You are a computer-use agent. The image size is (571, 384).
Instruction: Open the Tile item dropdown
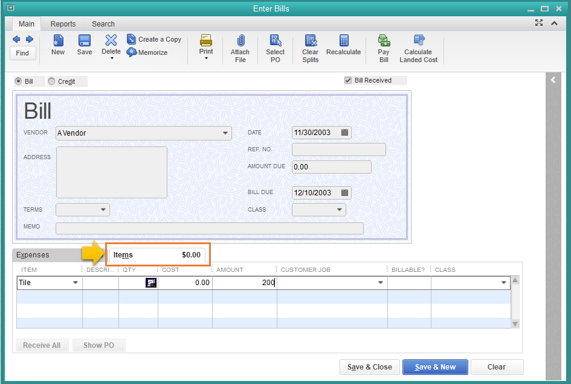[x=76, y=283]
